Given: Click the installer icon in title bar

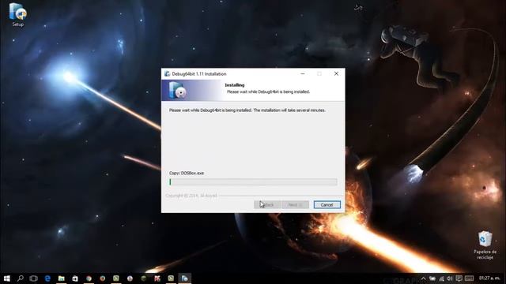Looking at the screenshot, I should tap(167, 73).
